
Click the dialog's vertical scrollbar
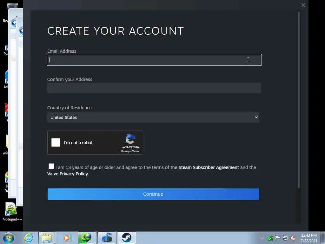pyautogui.click(x=298, y=99)
